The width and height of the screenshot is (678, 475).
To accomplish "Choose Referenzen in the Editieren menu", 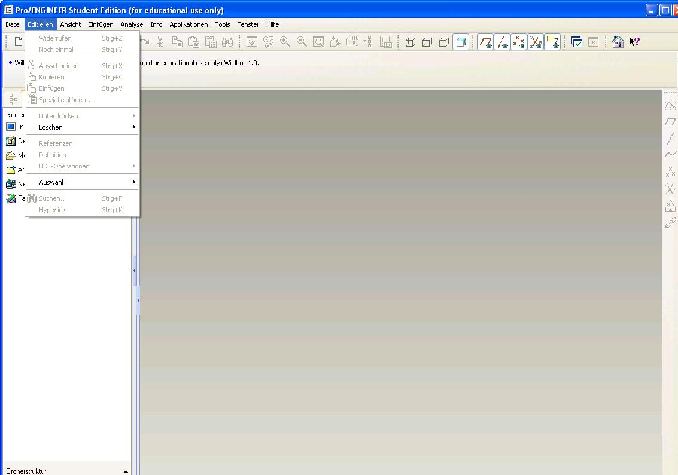I will 82,143.
